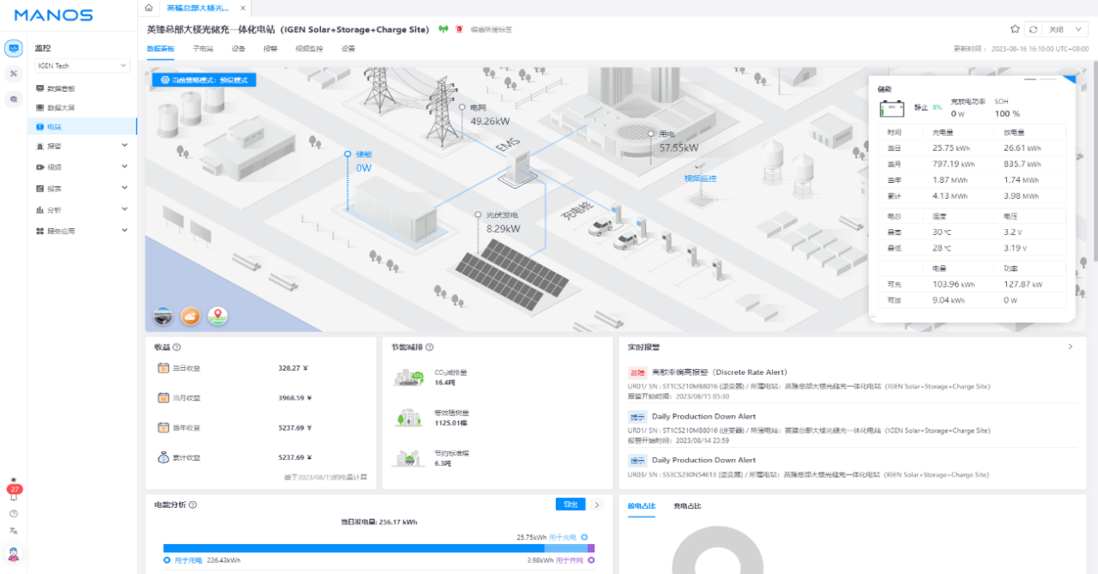Screen dimensions: 1098x574
Task: Click the purple grid segment of energy bar
Action: pyautogui.click(x=591, y=547)
